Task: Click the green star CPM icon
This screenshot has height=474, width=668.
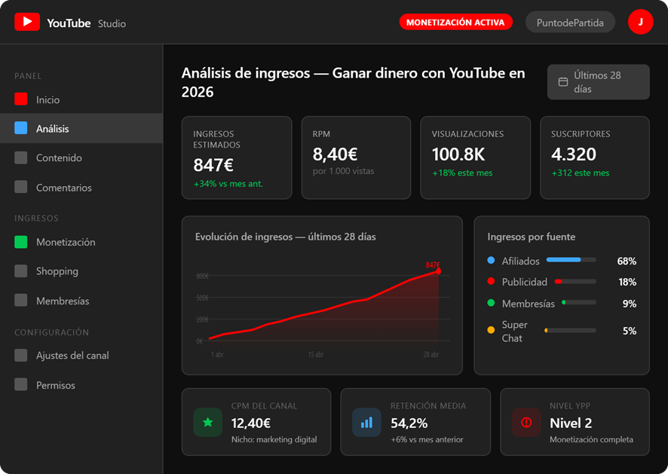Action: pos(208,423)
